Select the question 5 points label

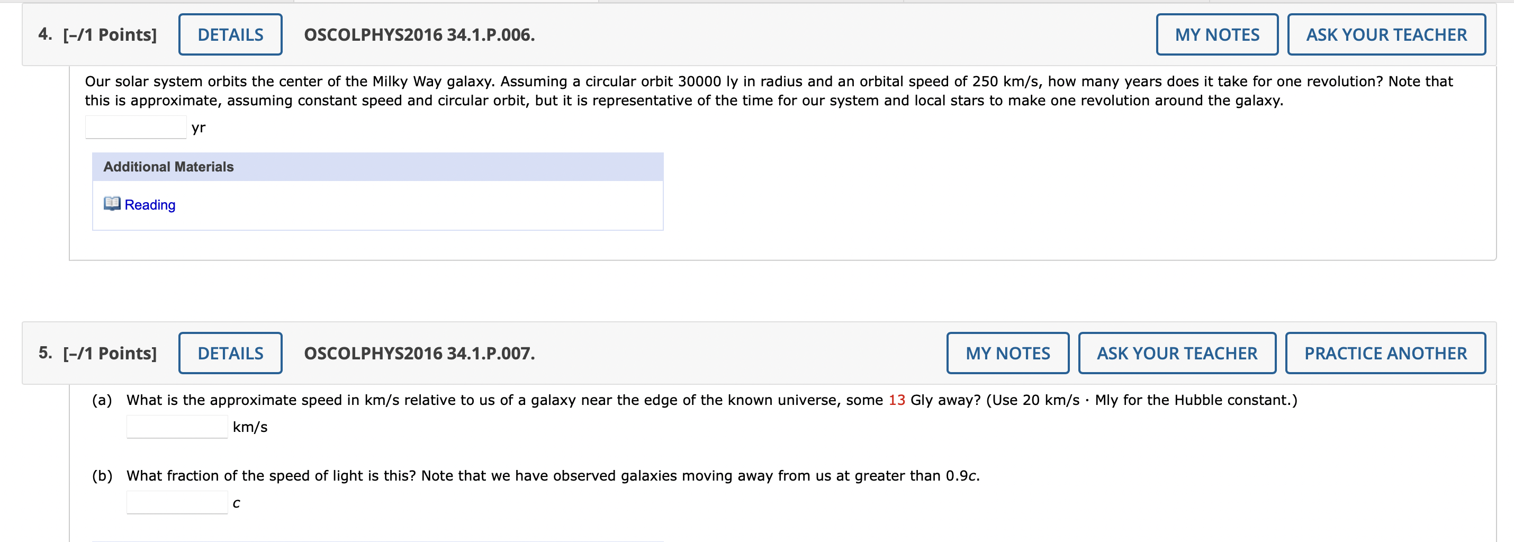tap(110, 353)
